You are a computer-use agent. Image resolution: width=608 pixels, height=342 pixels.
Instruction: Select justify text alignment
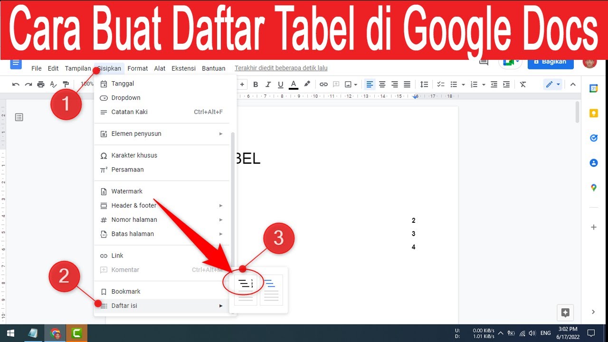[407, 85]
